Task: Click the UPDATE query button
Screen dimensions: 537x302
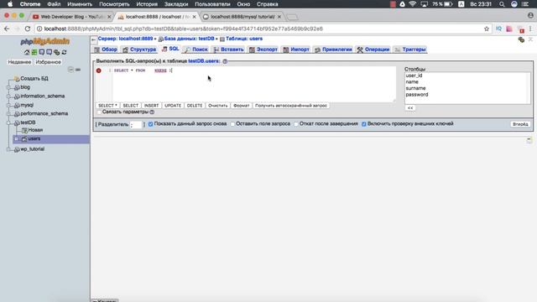Action: 173,106
